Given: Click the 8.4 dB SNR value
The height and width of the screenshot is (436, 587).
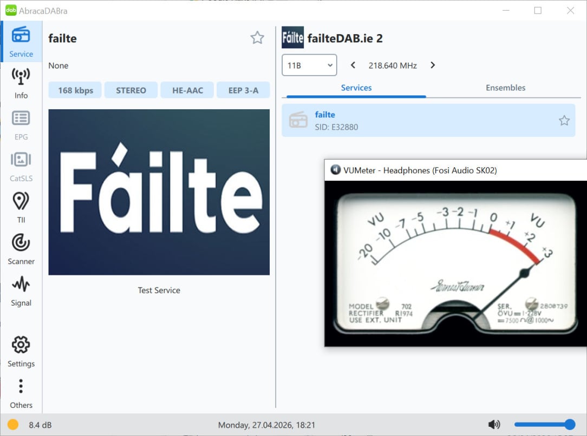Looking at the screenshot, I should click(40, 425).
